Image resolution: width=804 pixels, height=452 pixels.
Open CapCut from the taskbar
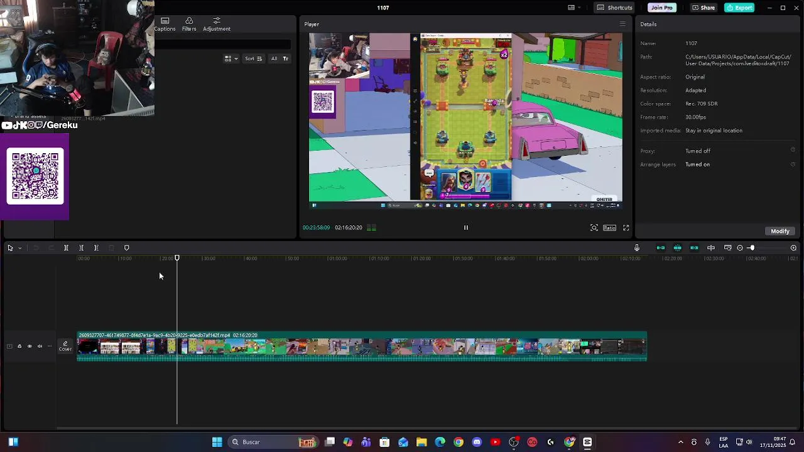587,442
